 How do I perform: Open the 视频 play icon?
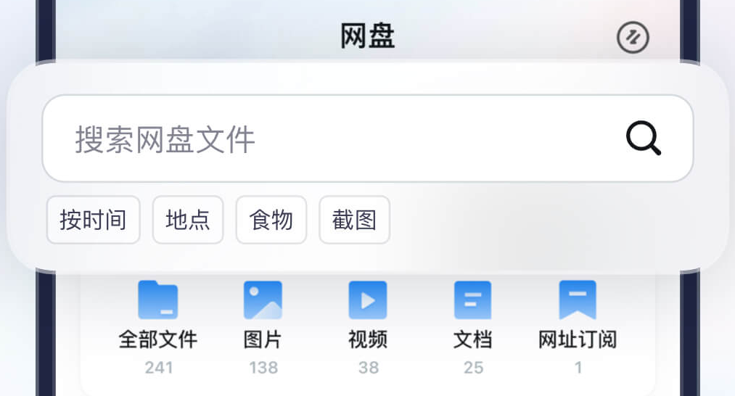[x=368, y=300]
